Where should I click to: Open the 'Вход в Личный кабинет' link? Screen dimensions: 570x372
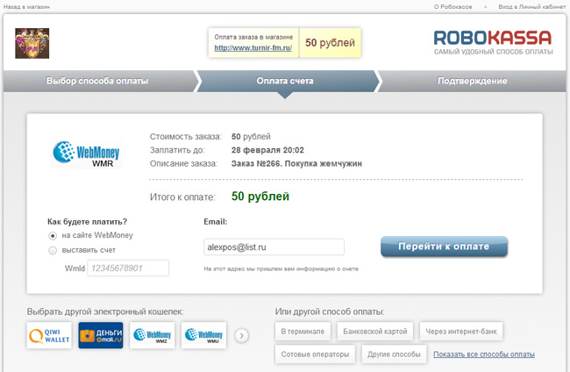point(531,6)
